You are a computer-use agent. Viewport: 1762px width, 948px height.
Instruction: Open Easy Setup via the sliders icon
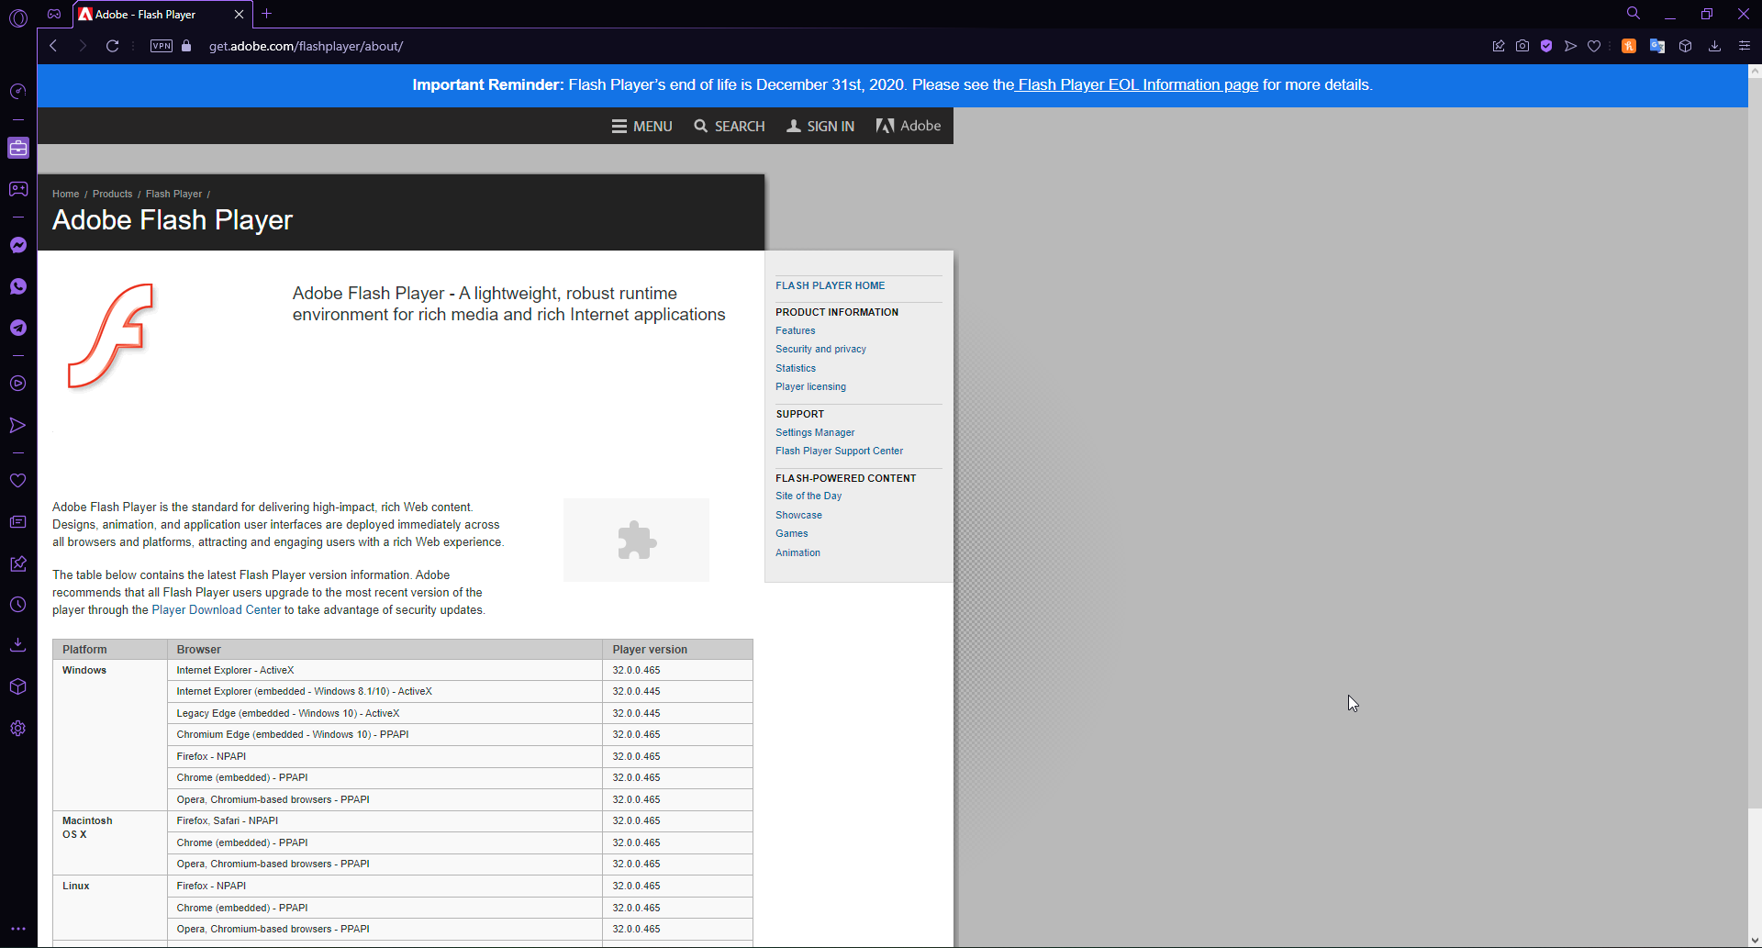1745,46
